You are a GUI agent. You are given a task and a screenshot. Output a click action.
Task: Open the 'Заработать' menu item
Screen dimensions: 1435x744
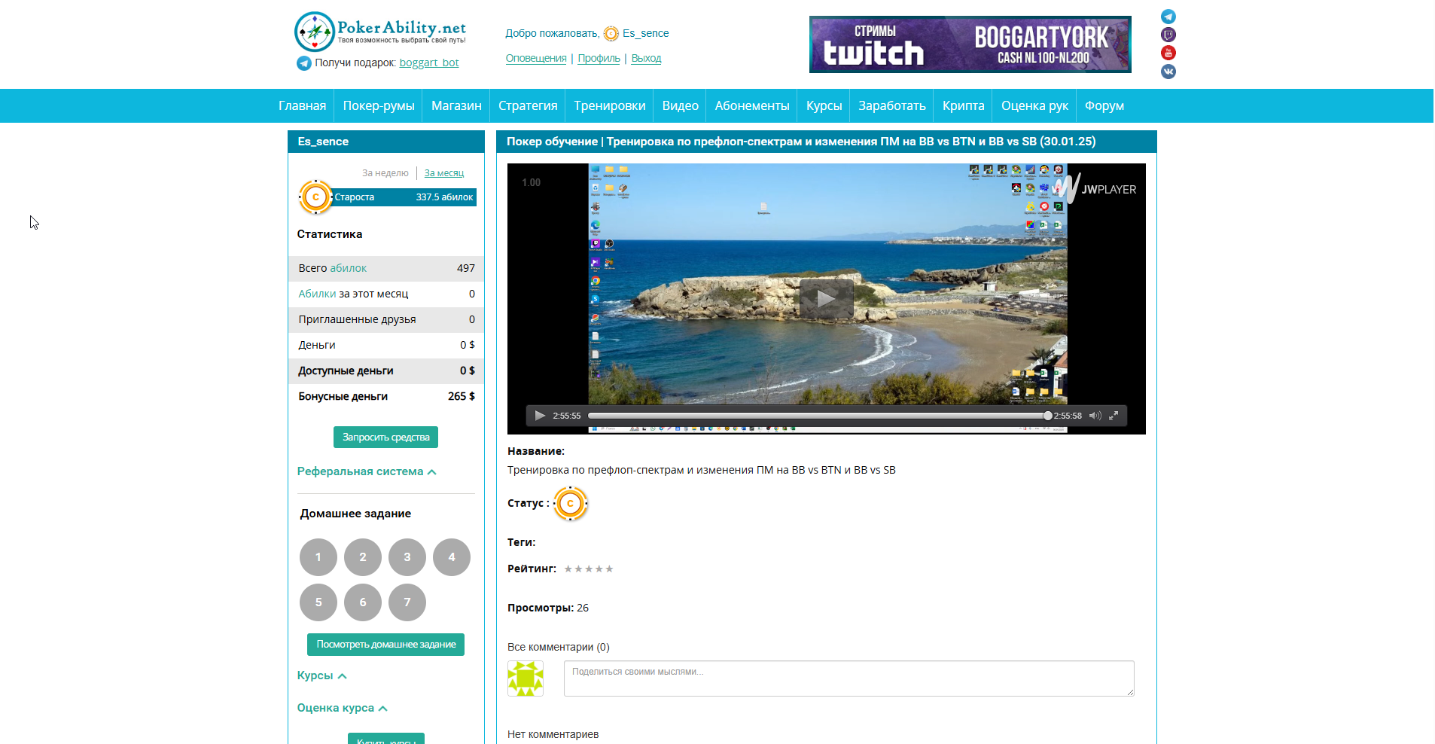coord(892,106)
